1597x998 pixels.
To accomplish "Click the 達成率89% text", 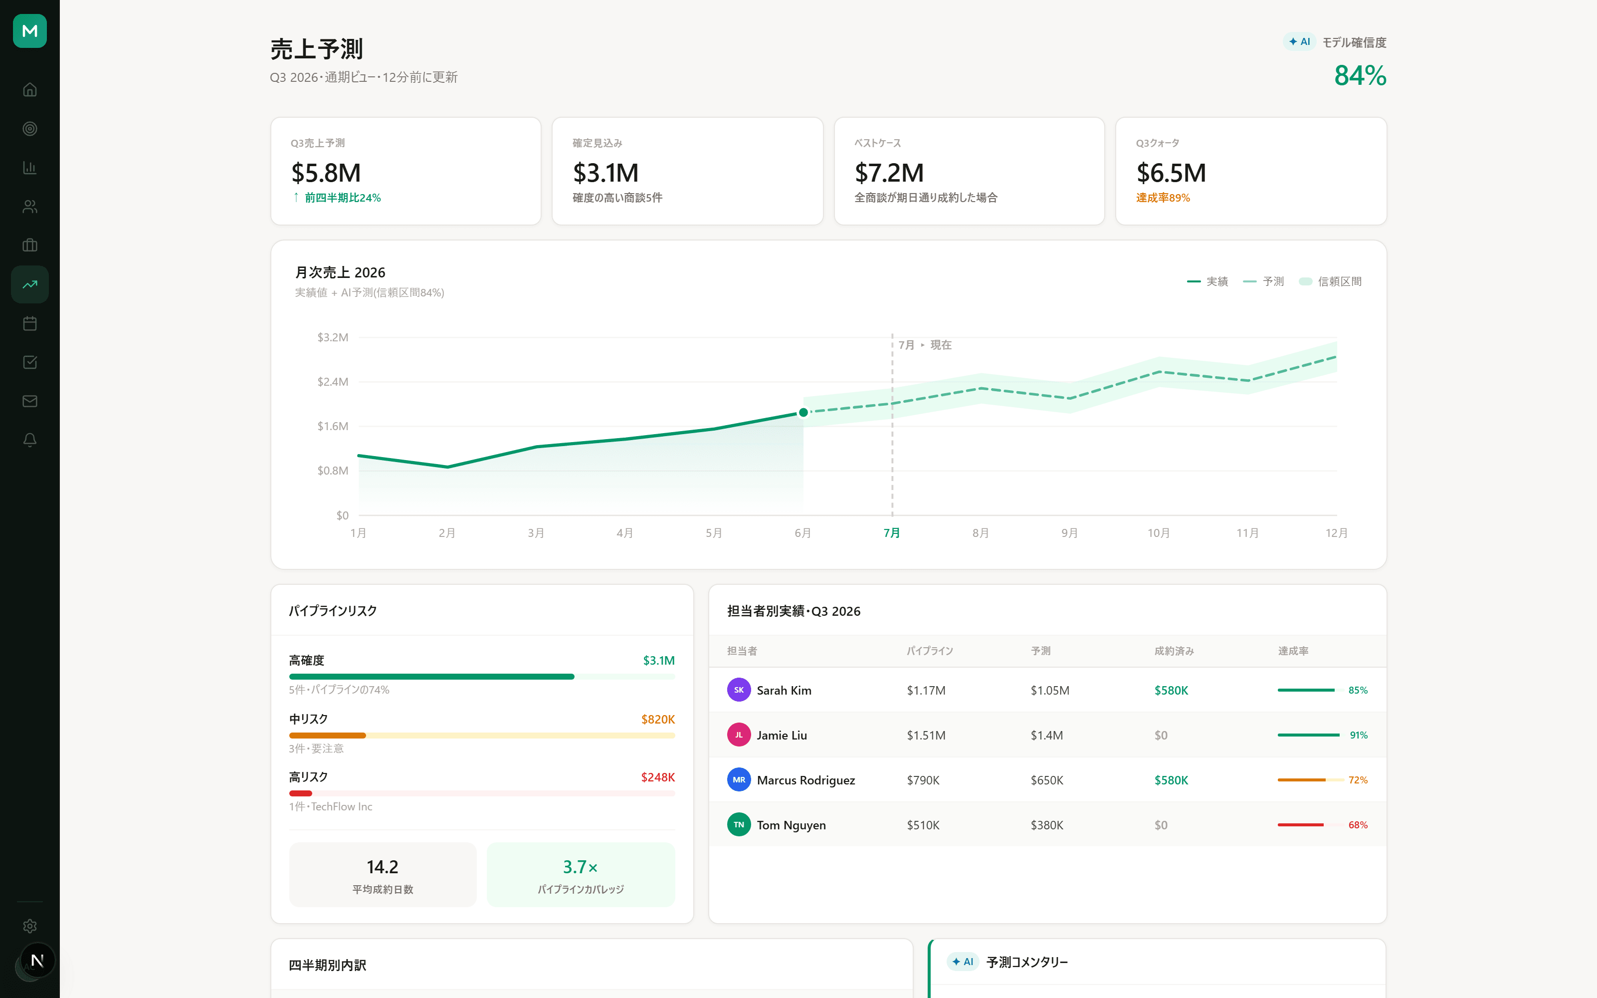I will pyautogui.click(x=1163, y=198).
